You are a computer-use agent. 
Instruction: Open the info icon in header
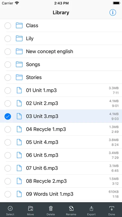(x=113, y=12)
